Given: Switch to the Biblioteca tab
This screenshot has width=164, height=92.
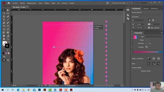Looking at the screenshot, I should click(x=154, y=9).
